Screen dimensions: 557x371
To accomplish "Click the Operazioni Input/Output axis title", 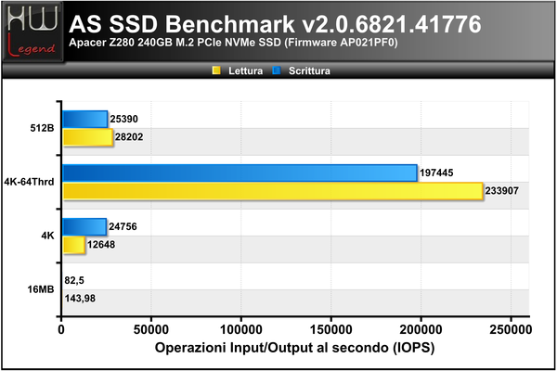I will tap(294, 348).
